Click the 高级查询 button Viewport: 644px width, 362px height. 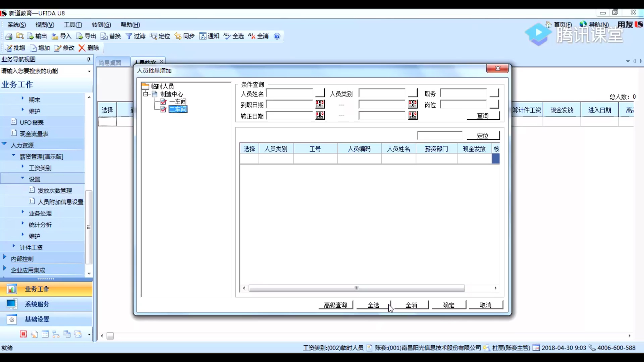click(x=335, y=305)
